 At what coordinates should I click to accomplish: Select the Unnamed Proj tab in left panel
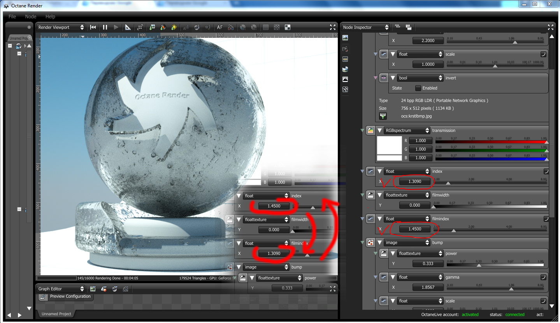click(x=19, y=38)
